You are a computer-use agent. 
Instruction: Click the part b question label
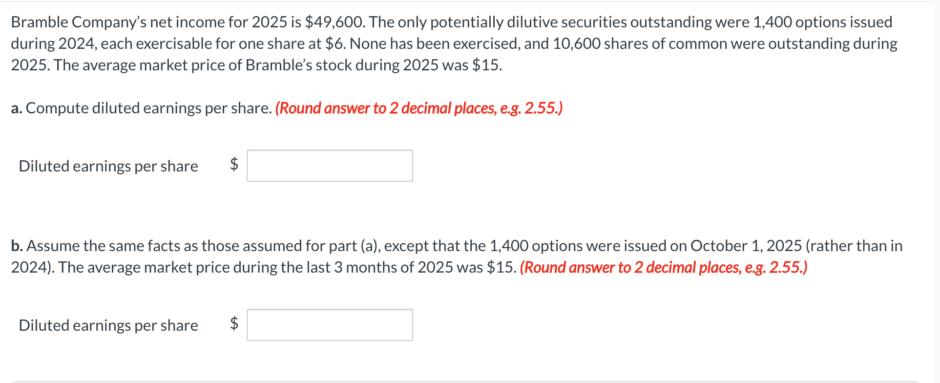tap(17, 246)
